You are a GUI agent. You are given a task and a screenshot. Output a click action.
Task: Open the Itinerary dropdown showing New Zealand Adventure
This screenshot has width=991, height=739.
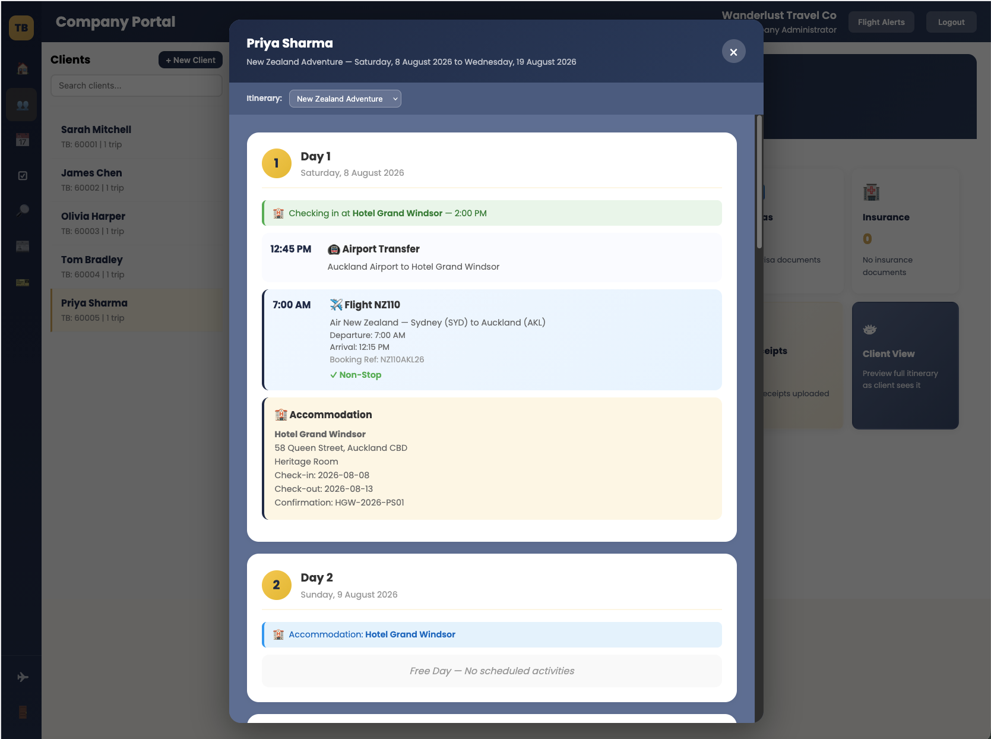coord(345,99)
